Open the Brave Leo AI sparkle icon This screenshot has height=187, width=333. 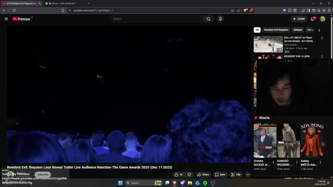tap(319, 10)
